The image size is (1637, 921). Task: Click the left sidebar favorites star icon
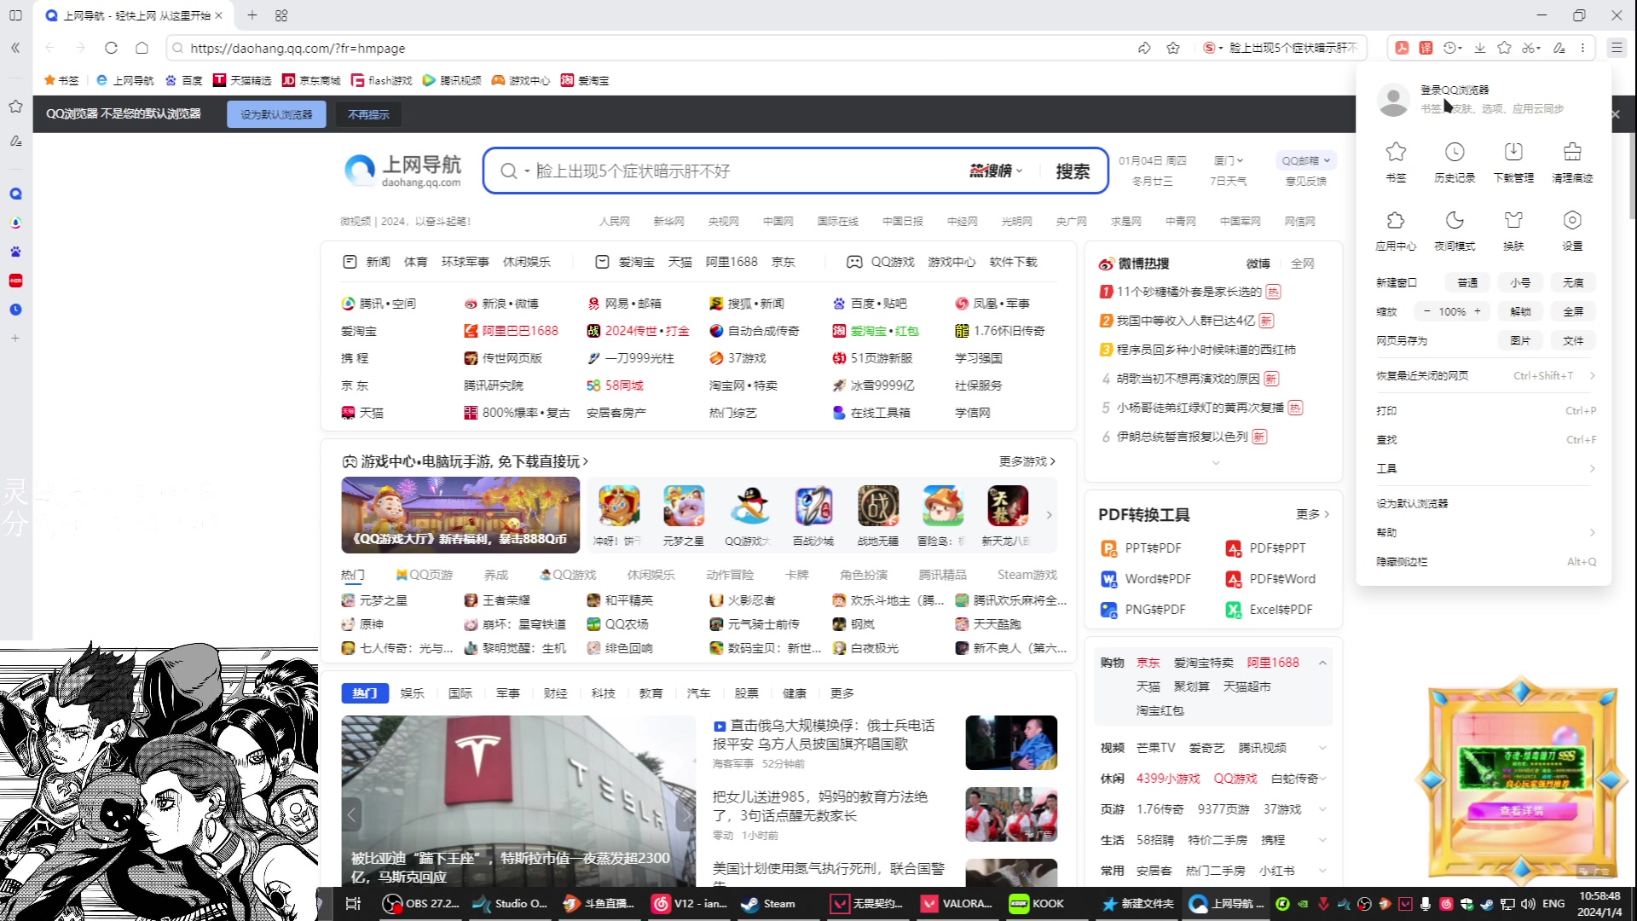click(15, 106)
